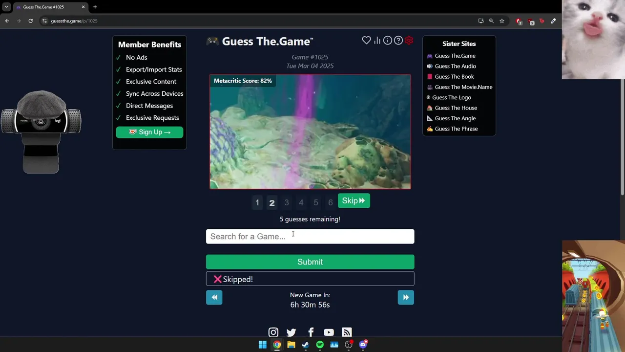Click the '5 guesses remaining!' text

[310, 219]
